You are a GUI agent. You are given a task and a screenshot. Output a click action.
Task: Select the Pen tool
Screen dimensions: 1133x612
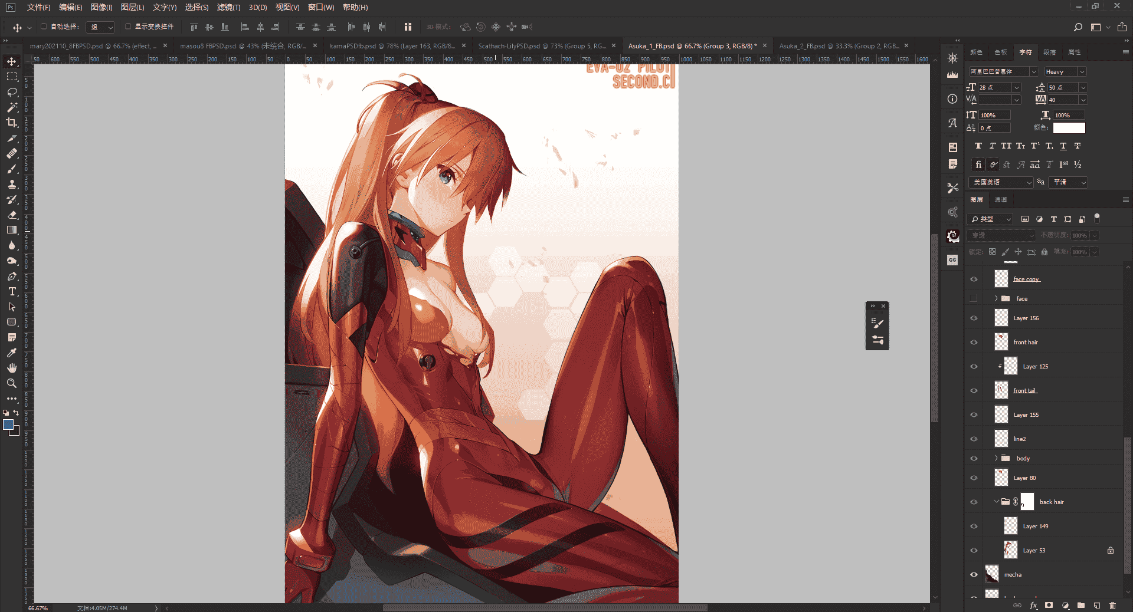tap(12, 276)
